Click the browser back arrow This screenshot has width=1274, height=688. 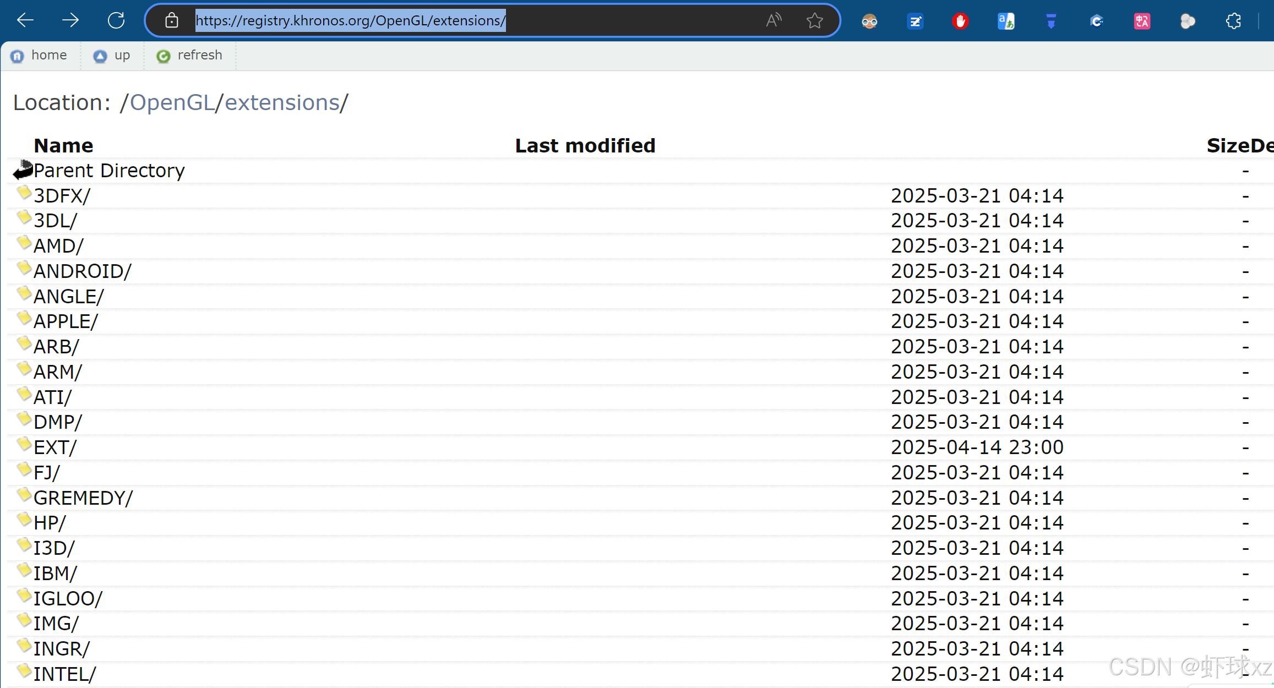tap(25, 21)
